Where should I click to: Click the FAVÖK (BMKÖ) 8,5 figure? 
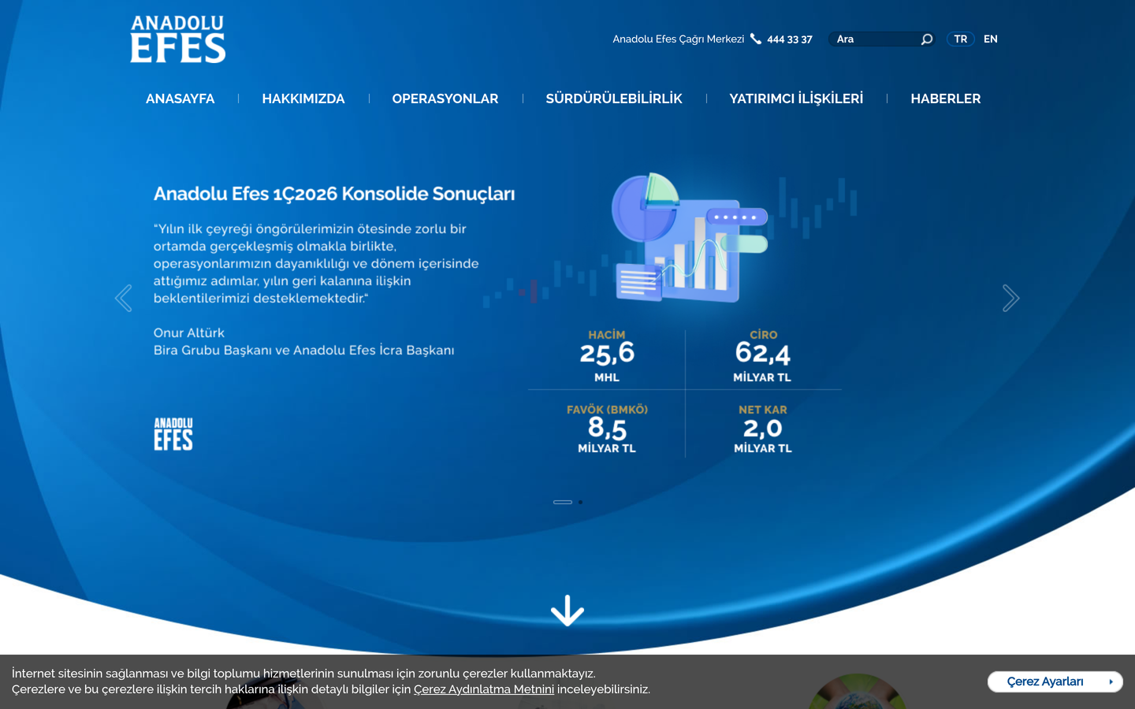pyautogui.click(x=607, y=429)
